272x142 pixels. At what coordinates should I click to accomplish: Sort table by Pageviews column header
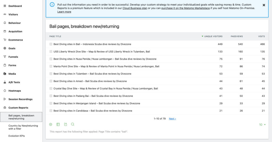(236, 36)
